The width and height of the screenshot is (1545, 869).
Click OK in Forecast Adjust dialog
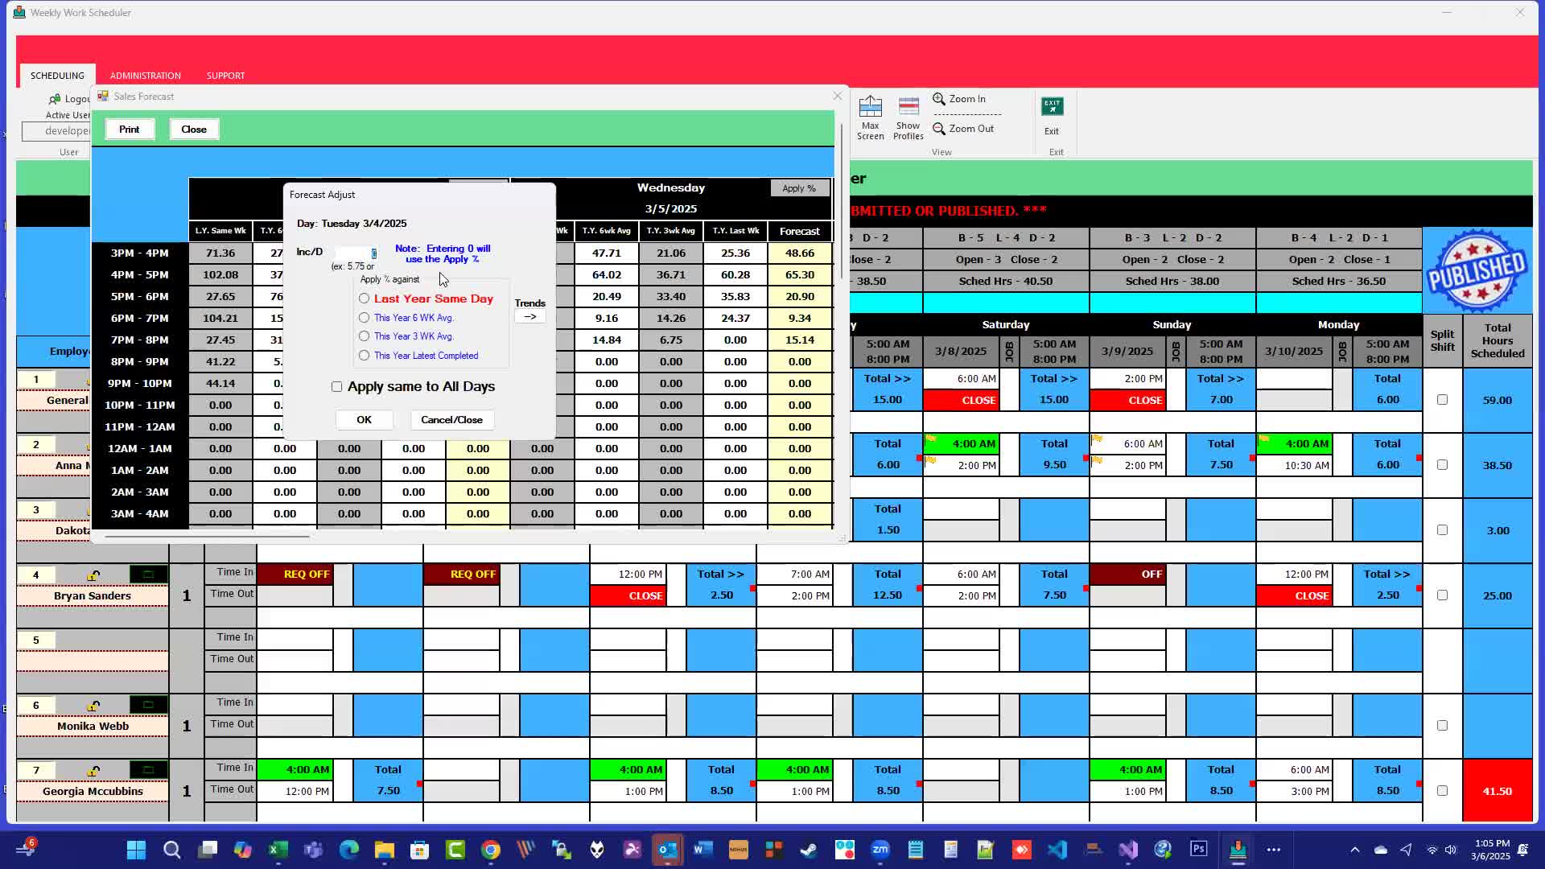tap(364, 420)
